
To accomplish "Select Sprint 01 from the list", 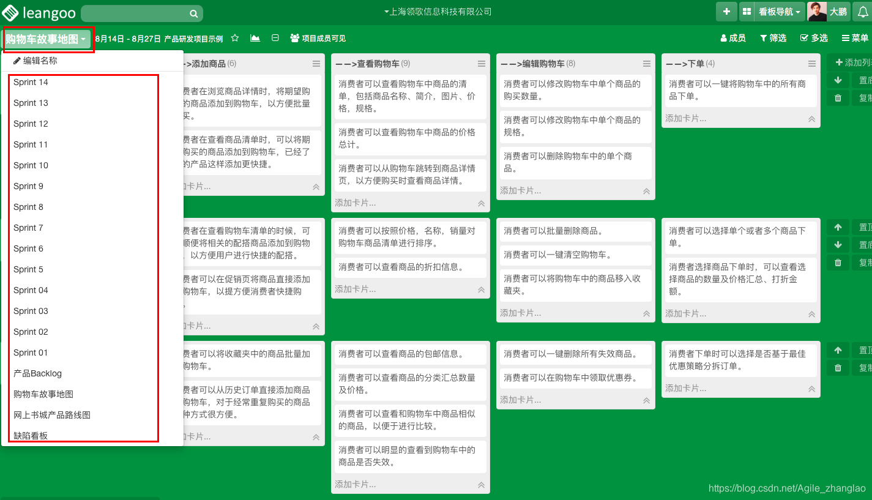I will click(x=31, y=353).
